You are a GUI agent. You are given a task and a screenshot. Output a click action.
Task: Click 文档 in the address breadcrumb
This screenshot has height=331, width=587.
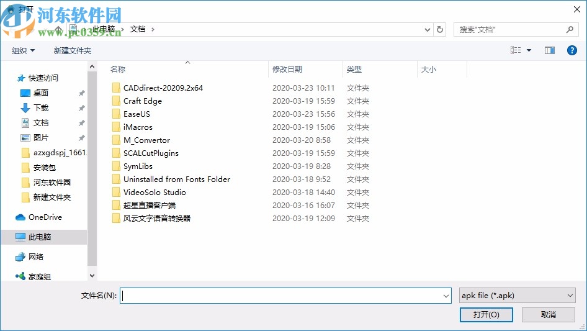137,29
